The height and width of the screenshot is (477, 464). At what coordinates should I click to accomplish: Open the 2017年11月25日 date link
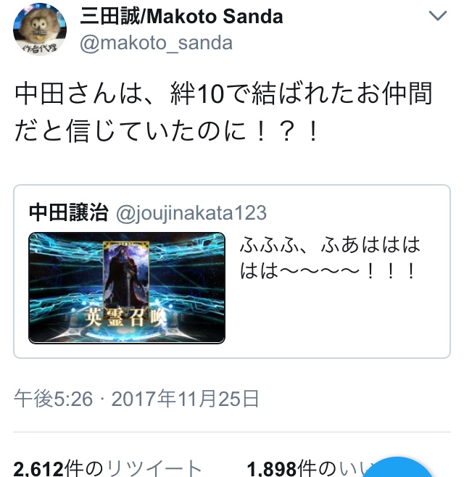point(186,399)
